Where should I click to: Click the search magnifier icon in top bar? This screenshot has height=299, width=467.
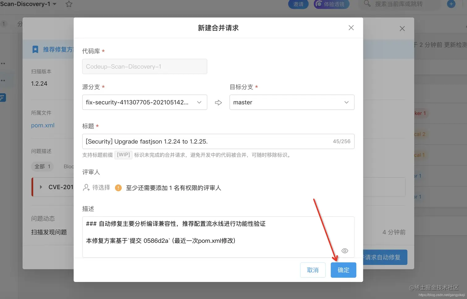tap(367, 4)
